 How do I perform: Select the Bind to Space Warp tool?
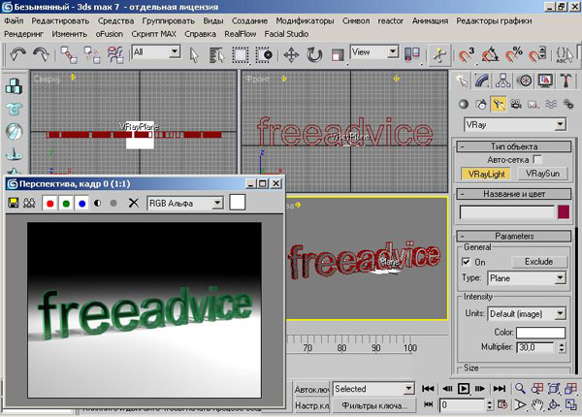[x=115, y=55]
